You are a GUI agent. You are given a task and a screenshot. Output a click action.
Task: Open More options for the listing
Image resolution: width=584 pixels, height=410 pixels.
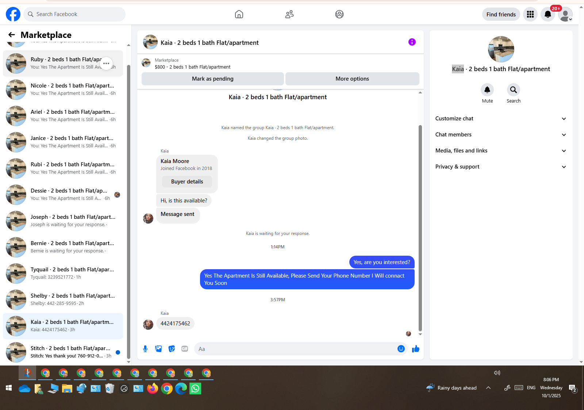(x=352, y=79)
